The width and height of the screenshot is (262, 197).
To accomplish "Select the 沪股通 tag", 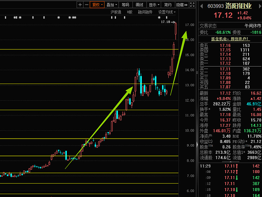I will tap(116, 12).
